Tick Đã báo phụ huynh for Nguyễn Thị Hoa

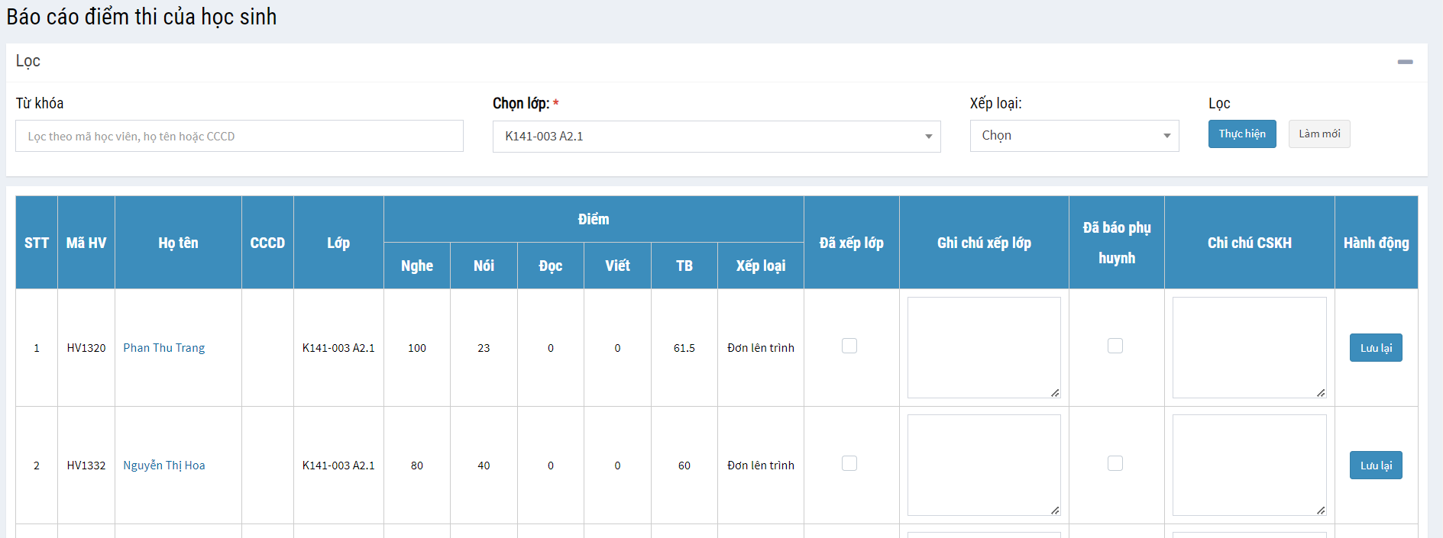(1115, 464)
